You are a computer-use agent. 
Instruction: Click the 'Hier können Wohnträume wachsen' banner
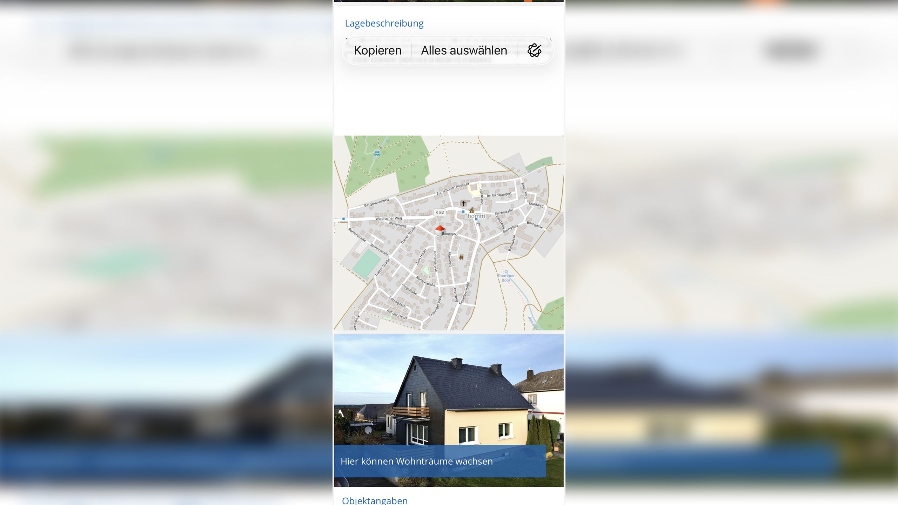pyautogui.click(x=440, y=461)
